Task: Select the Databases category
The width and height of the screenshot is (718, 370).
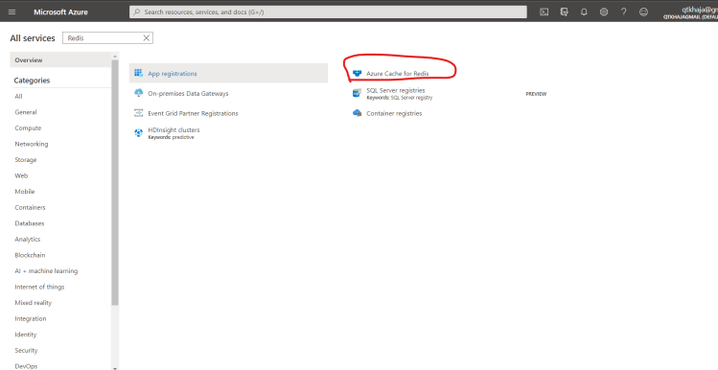Action: 30,223
